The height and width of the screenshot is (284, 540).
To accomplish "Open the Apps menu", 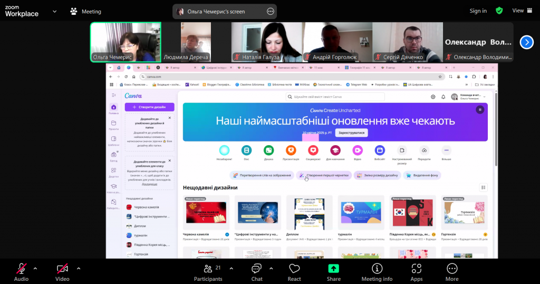I will (417, 272).
